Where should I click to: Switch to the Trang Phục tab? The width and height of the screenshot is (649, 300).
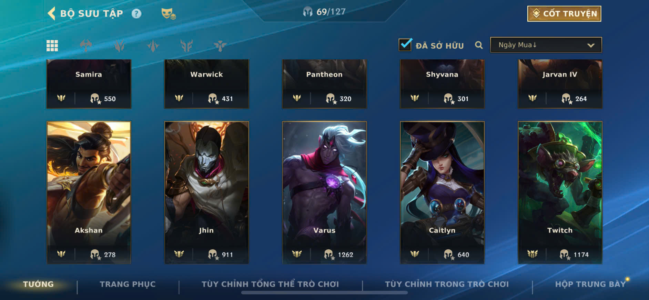(x=128, y=284)
